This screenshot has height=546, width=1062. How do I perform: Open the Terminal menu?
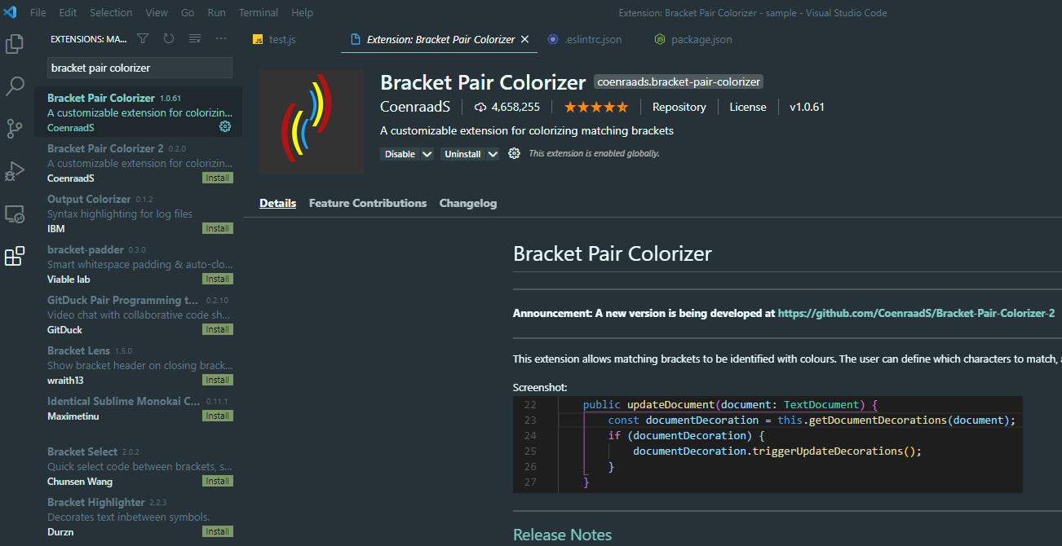[258, 12]
